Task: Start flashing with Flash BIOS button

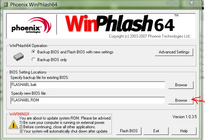Action: pos(129,131)
